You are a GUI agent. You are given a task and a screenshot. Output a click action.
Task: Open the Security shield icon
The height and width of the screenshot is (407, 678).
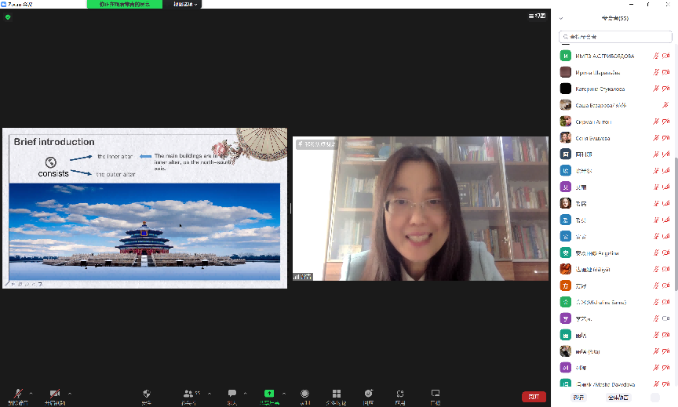[x=146, y=394]
